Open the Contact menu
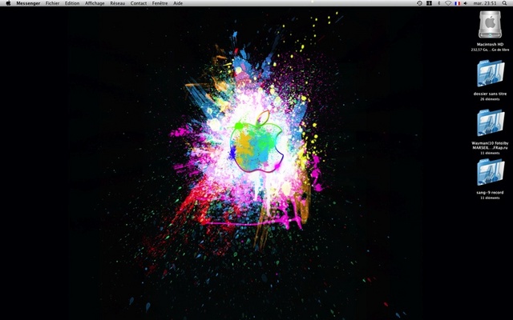The image size is (513, 320). click(x=139, y=3)
